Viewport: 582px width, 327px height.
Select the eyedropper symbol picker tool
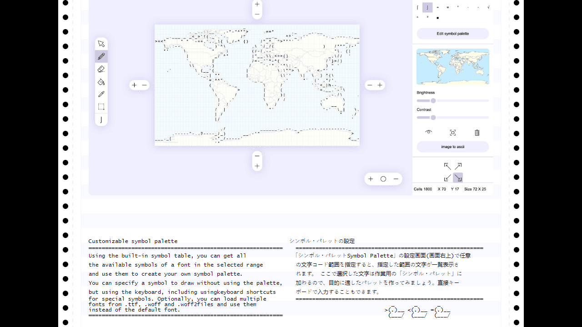point(101,94)
